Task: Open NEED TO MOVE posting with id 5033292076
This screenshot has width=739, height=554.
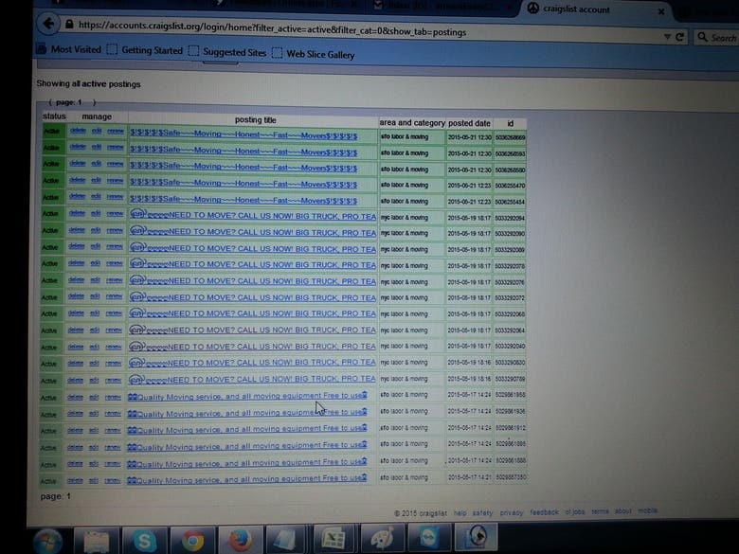Action: [x=253, y=280]
